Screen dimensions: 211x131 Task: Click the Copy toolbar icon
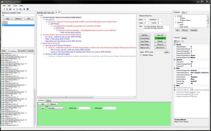tap(17, 9)
